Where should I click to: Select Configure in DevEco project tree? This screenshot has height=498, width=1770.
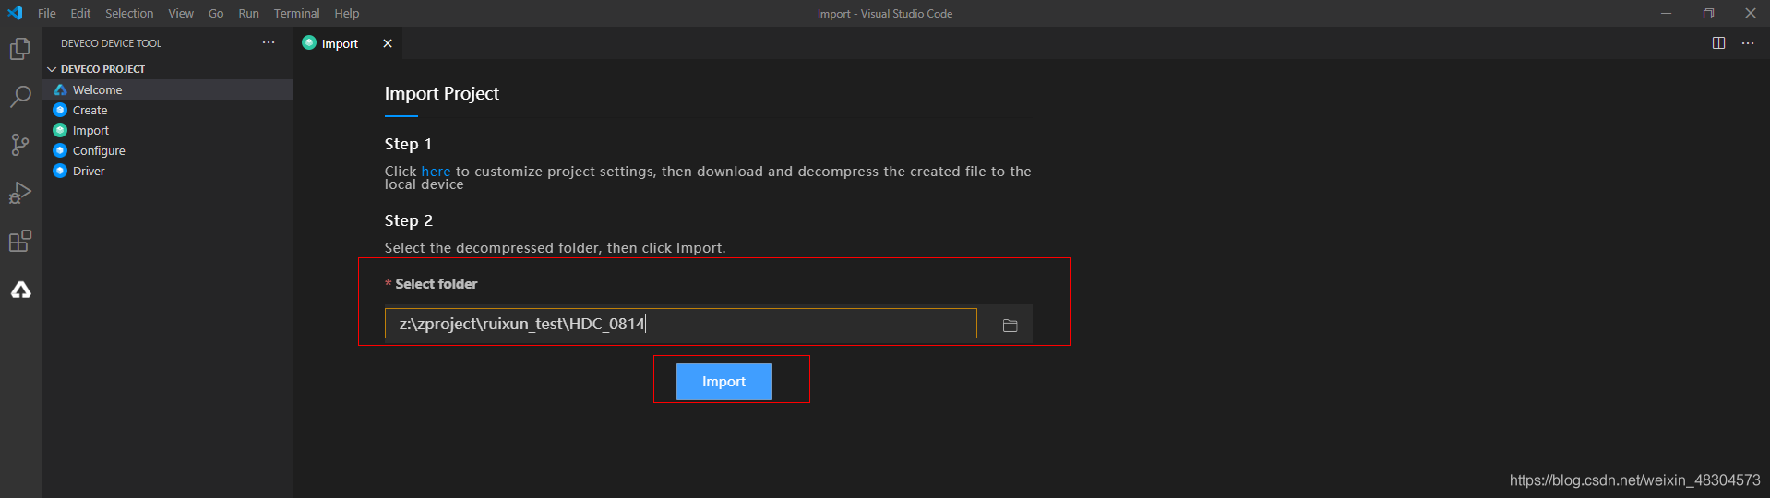pyautogui.click(x=168, y=150)
